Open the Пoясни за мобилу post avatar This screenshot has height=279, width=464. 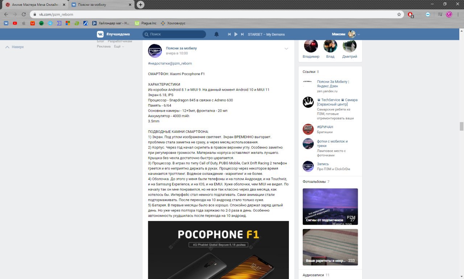point(155,51)
